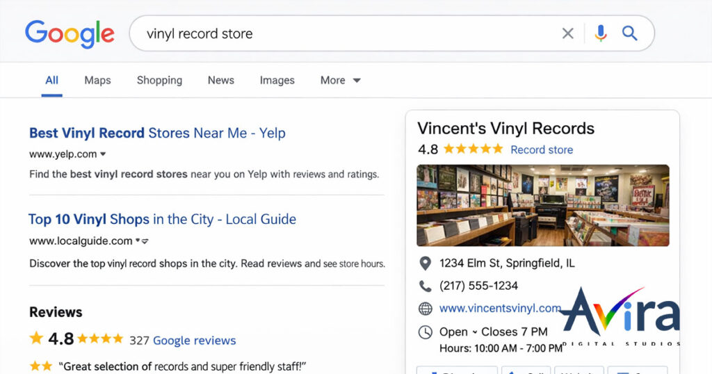Click the Google logo
The image size is (712, 374).
click(x=70, y=34)
